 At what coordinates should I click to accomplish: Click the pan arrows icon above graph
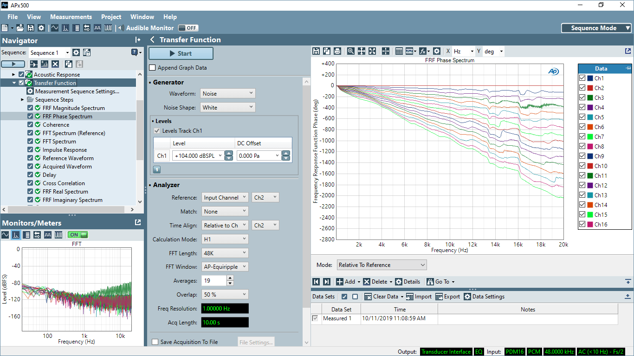coord(362,52)
